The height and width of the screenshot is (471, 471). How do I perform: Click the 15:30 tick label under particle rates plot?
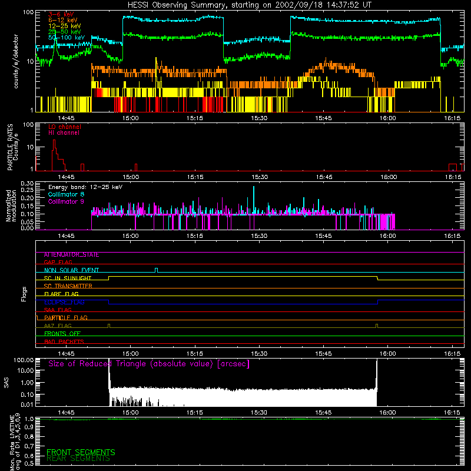[x=259, y=177]
